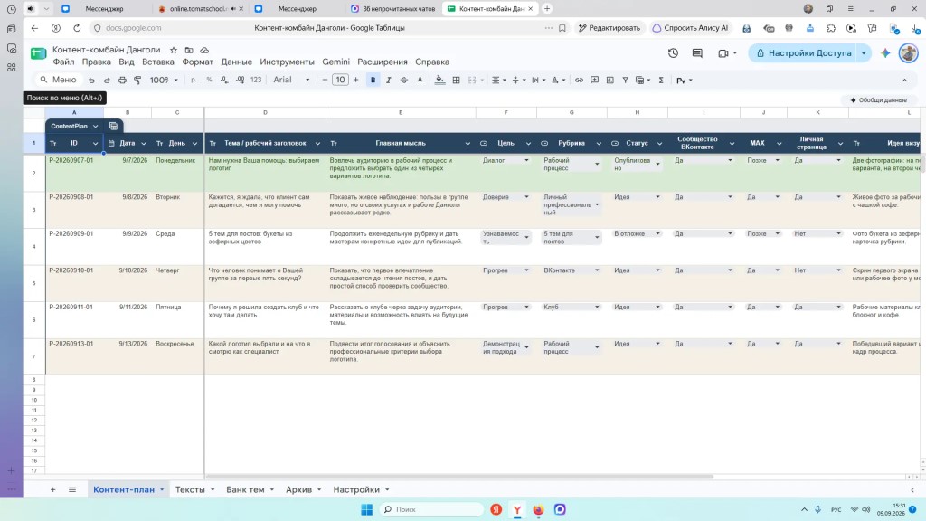Open the Данные menu
This screenshot has height=521, width=926.
[x=236, y=62]
